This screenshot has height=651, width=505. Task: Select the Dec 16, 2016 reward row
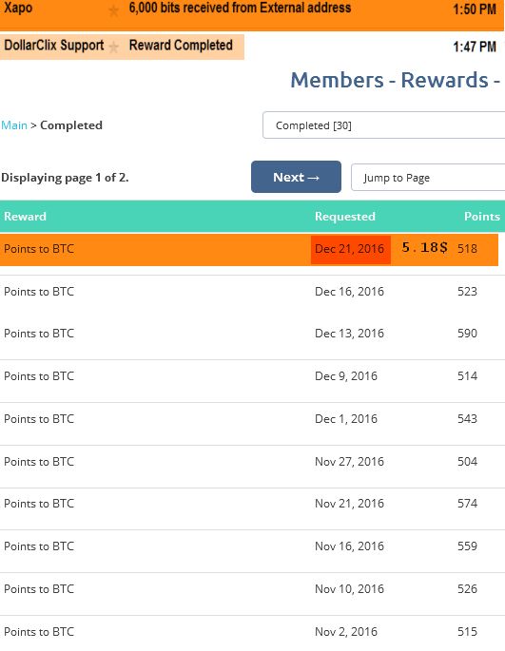252,292
